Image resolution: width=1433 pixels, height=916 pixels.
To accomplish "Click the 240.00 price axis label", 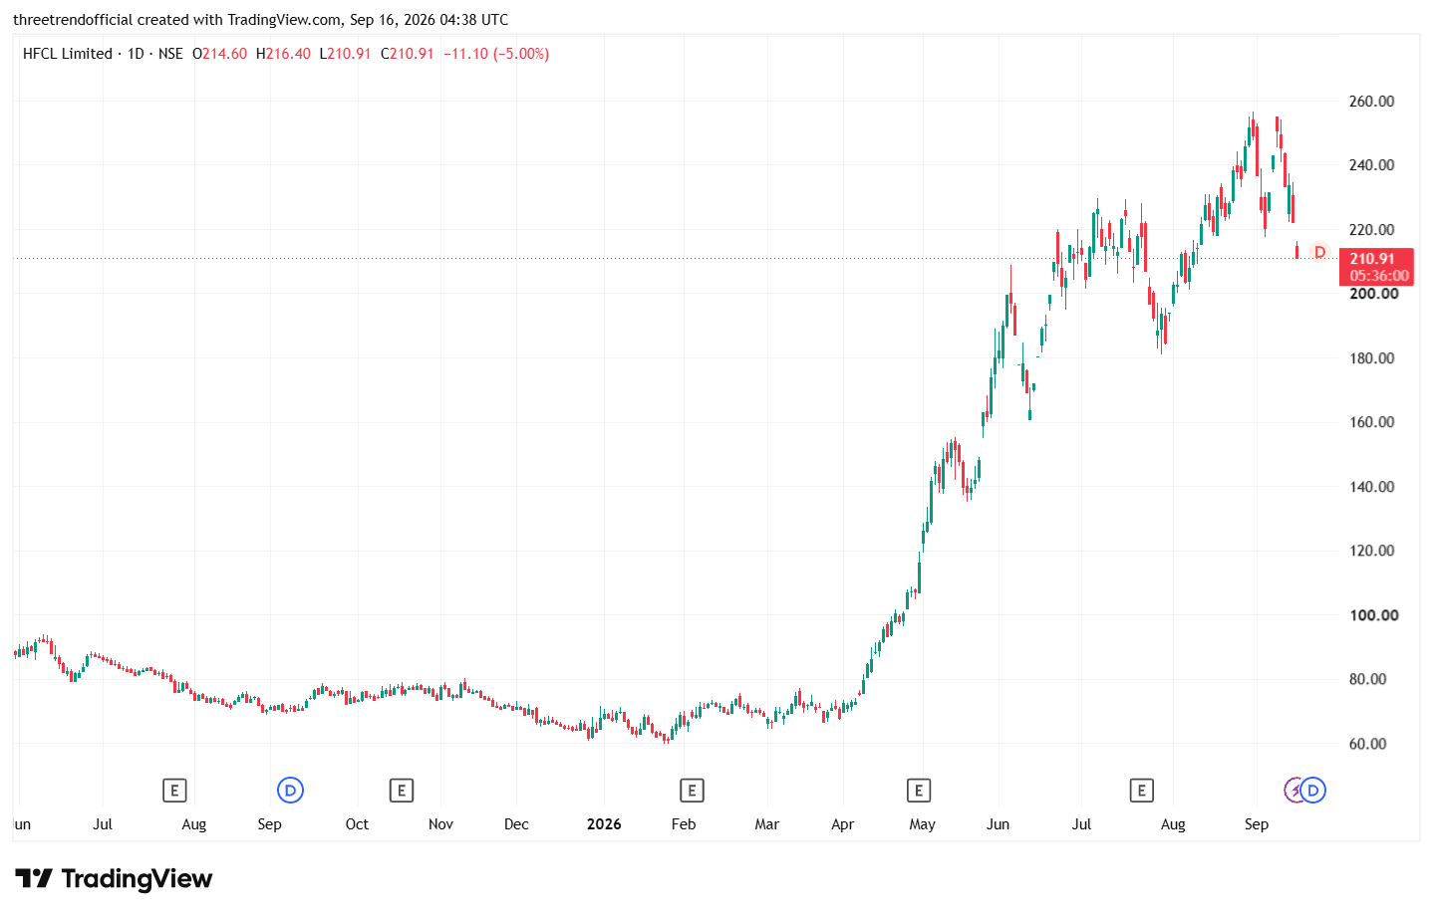I will click(x=1371, y=165).
